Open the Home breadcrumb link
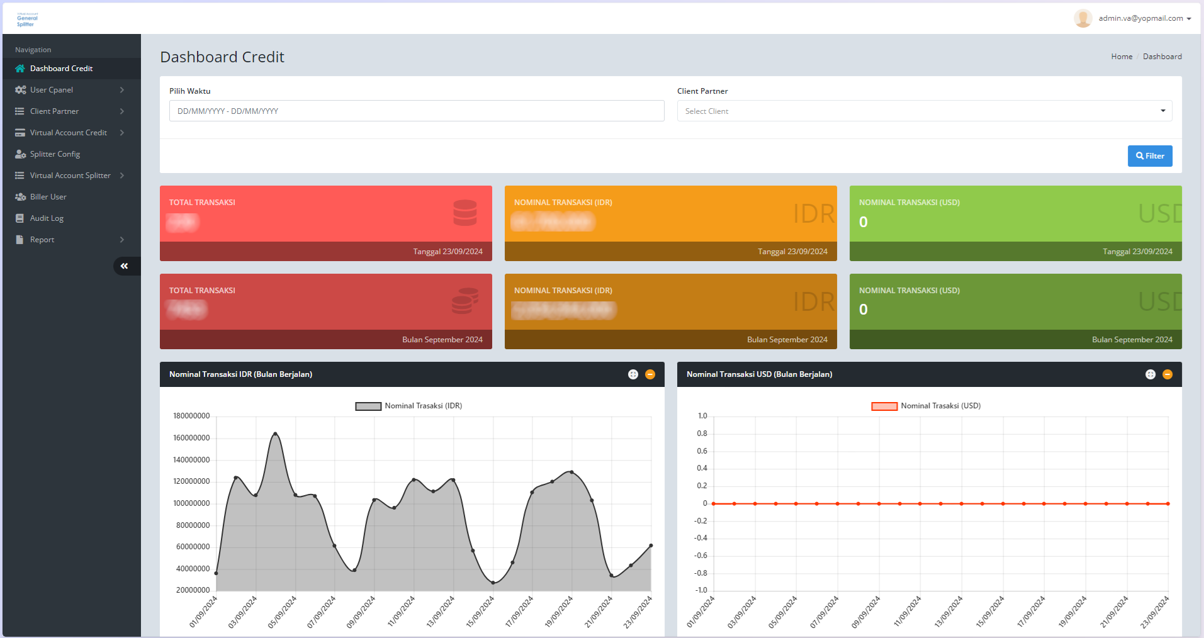The image size is (1204, 638). coord(1121,56)
